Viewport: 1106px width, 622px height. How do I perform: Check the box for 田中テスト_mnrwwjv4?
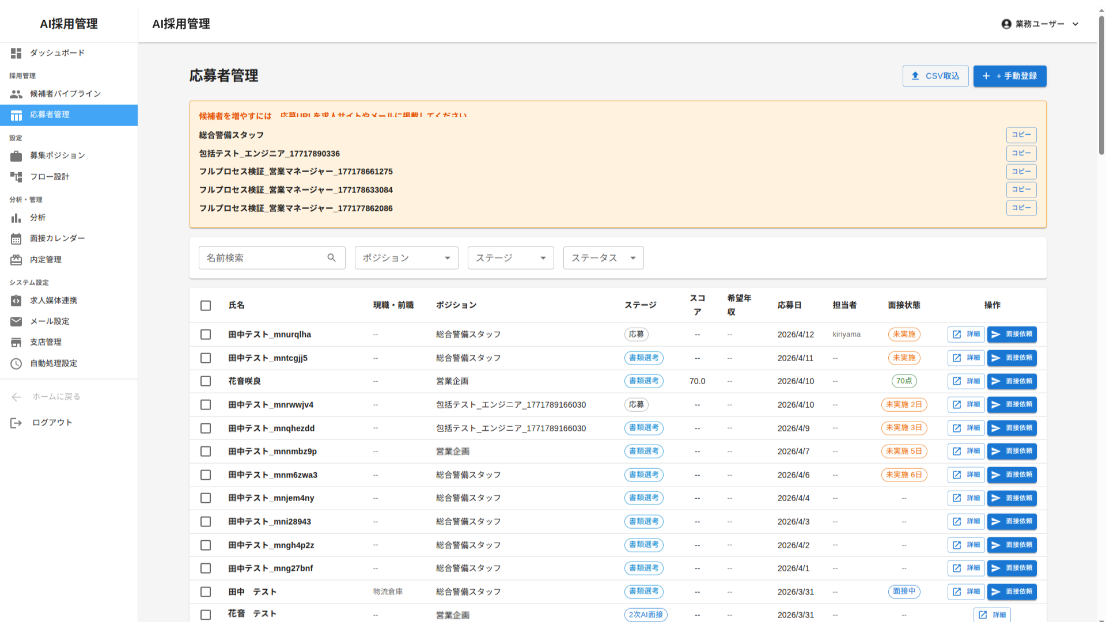206,405
